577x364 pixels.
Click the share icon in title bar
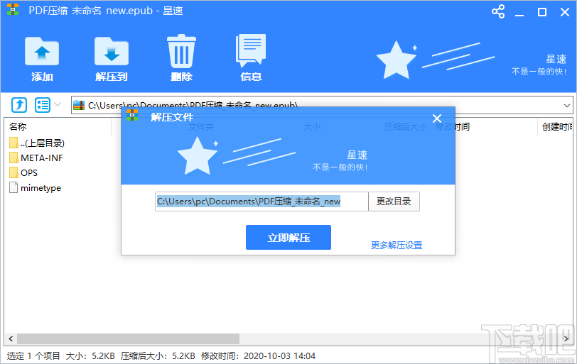498,12
